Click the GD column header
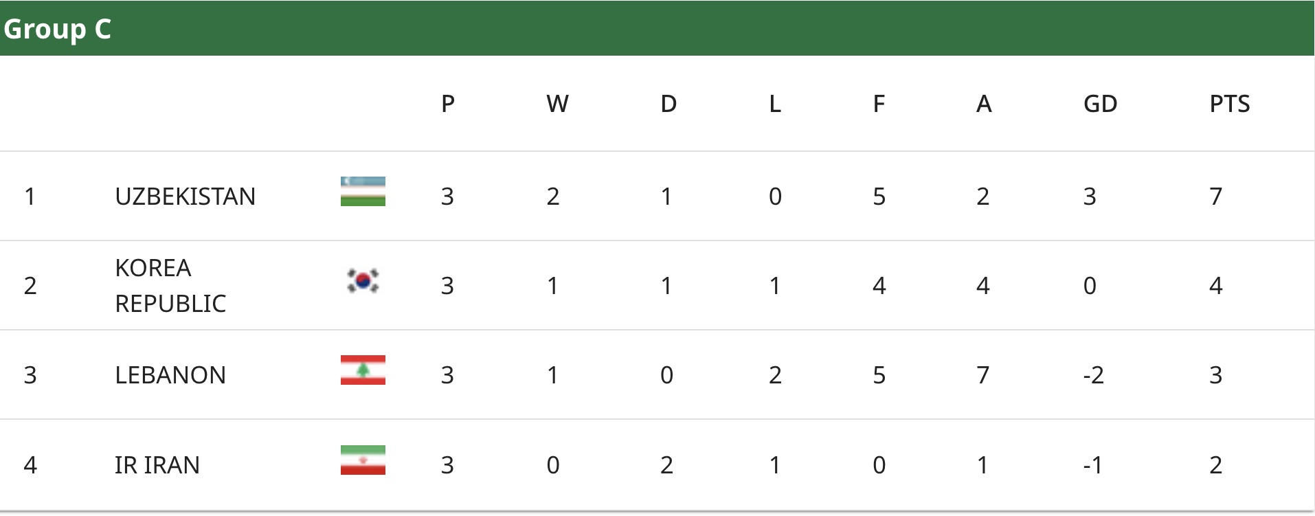 1100,104
